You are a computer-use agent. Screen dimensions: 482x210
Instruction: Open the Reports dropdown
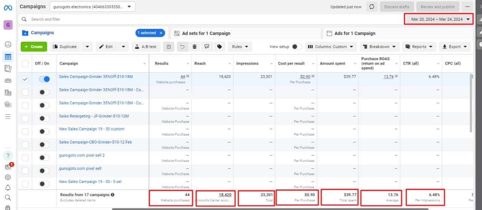tap(419, 47)
